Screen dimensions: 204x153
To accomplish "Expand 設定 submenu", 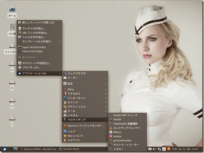I will [85, 84].
